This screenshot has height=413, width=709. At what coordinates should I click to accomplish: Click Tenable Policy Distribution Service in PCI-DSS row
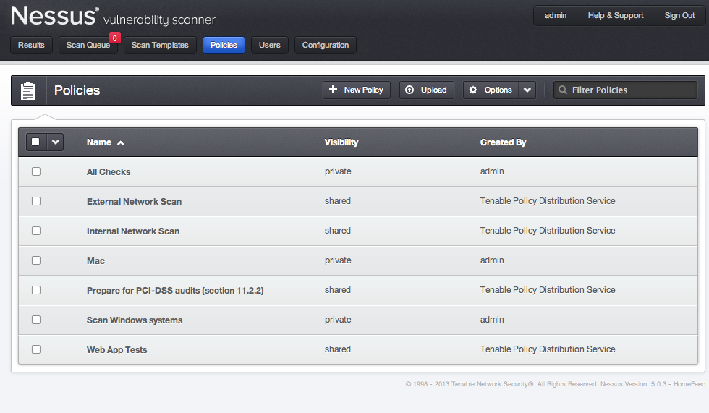click(x=548, y=289)
